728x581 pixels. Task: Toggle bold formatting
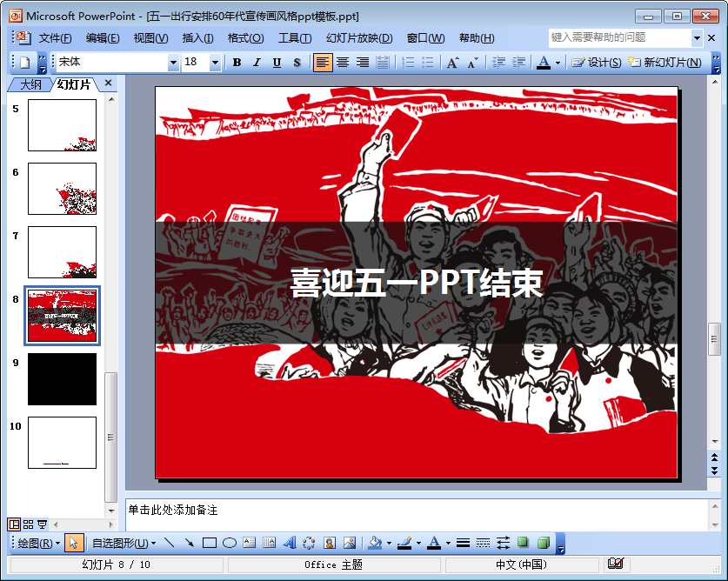pyautogui.click(x=237, y=63)
